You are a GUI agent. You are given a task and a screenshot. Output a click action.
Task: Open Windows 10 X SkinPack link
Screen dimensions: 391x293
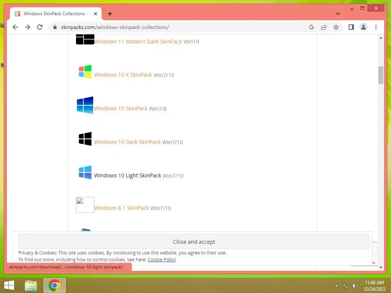(123, 75)
